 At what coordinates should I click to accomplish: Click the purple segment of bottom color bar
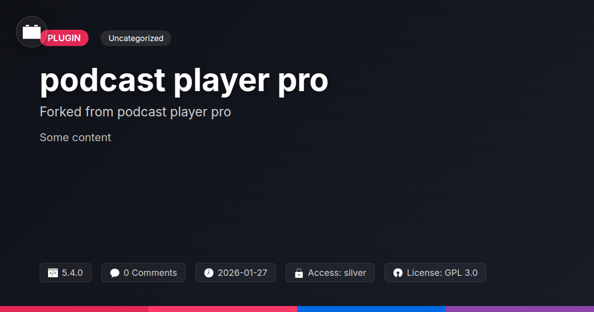[520, 309]
